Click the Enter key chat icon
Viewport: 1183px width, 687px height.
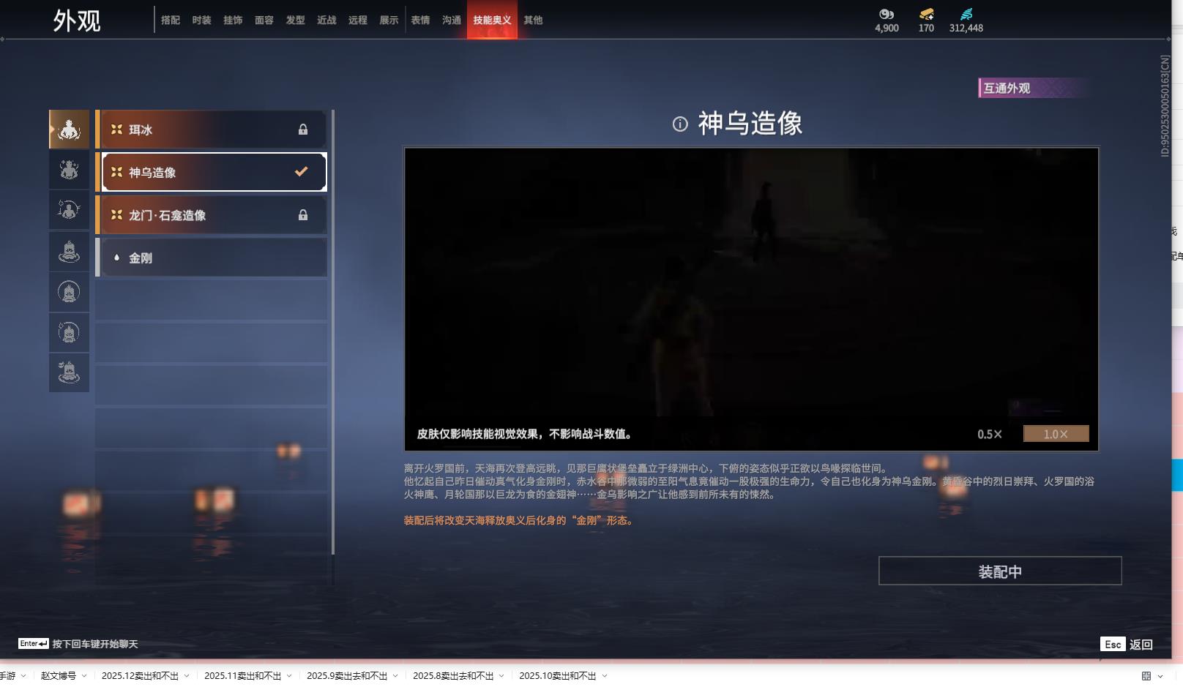(x=34, y=644)
